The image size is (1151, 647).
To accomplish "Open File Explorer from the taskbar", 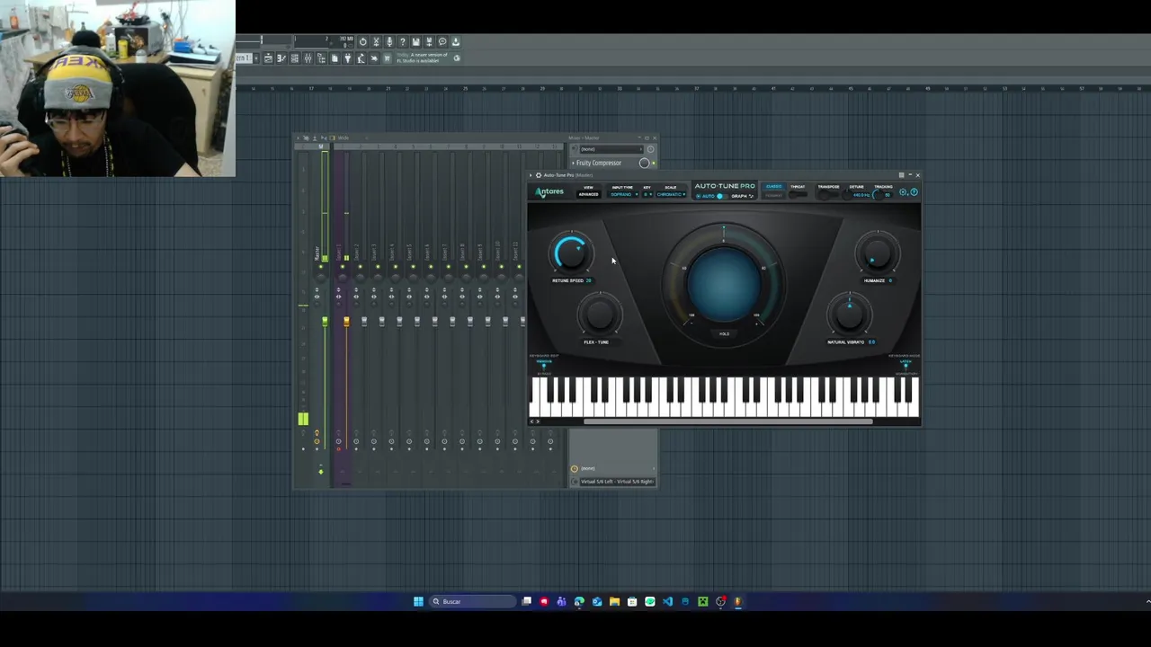I will pos(615,602).
